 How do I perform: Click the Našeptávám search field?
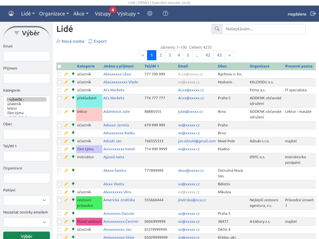[264, 29]
